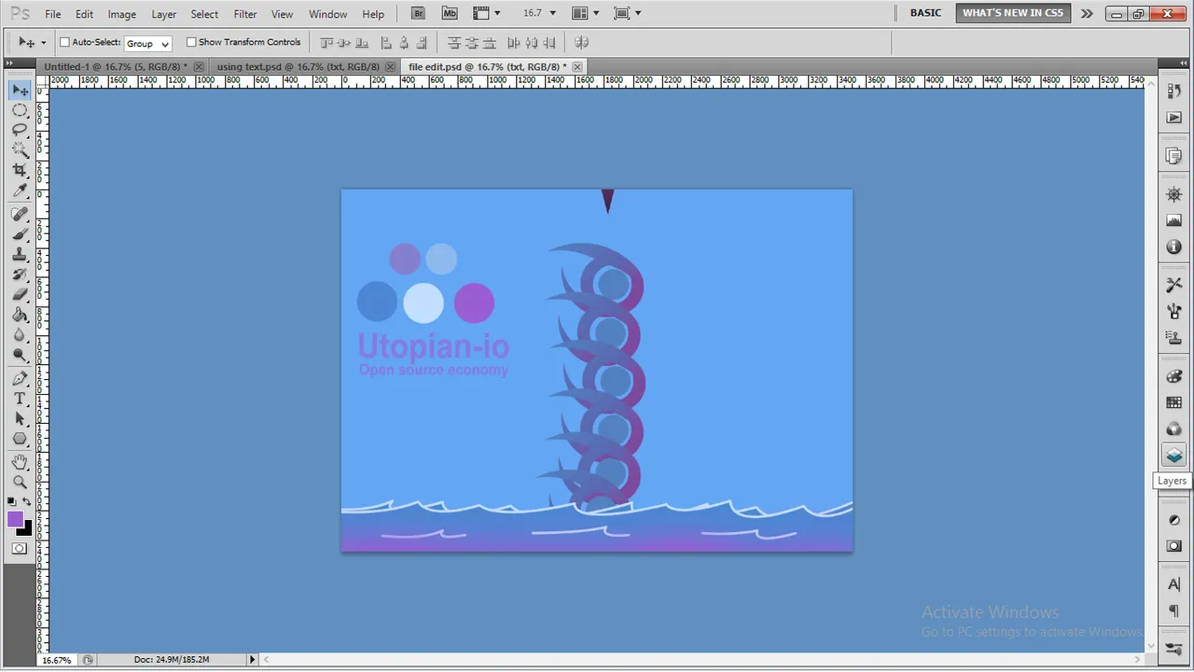Select the Path Selection tool
This screenshot has height=672, width=1194.
[20, 419]
